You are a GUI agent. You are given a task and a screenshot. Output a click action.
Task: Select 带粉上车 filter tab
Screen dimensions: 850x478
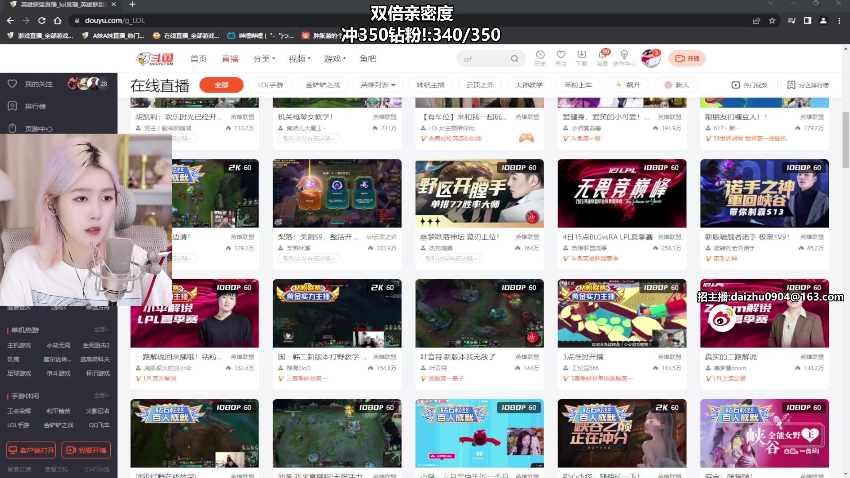(x=578, y=85)
